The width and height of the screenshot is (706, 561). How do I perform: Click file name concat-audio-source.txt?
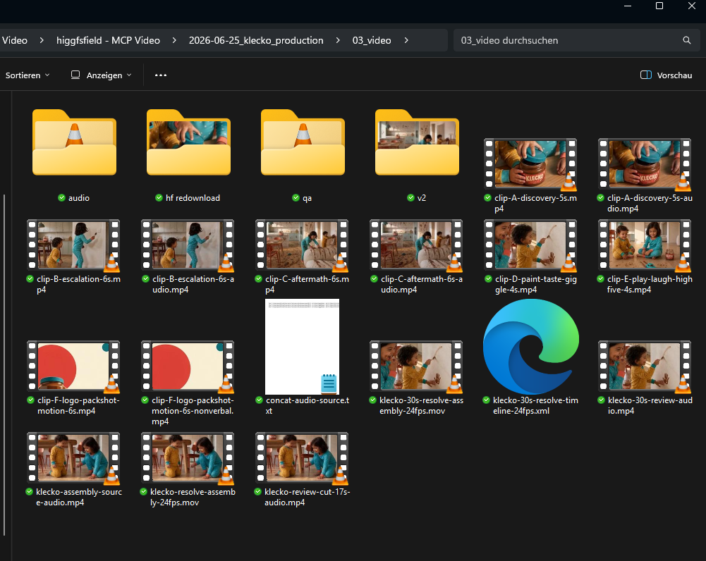[308, 405]
